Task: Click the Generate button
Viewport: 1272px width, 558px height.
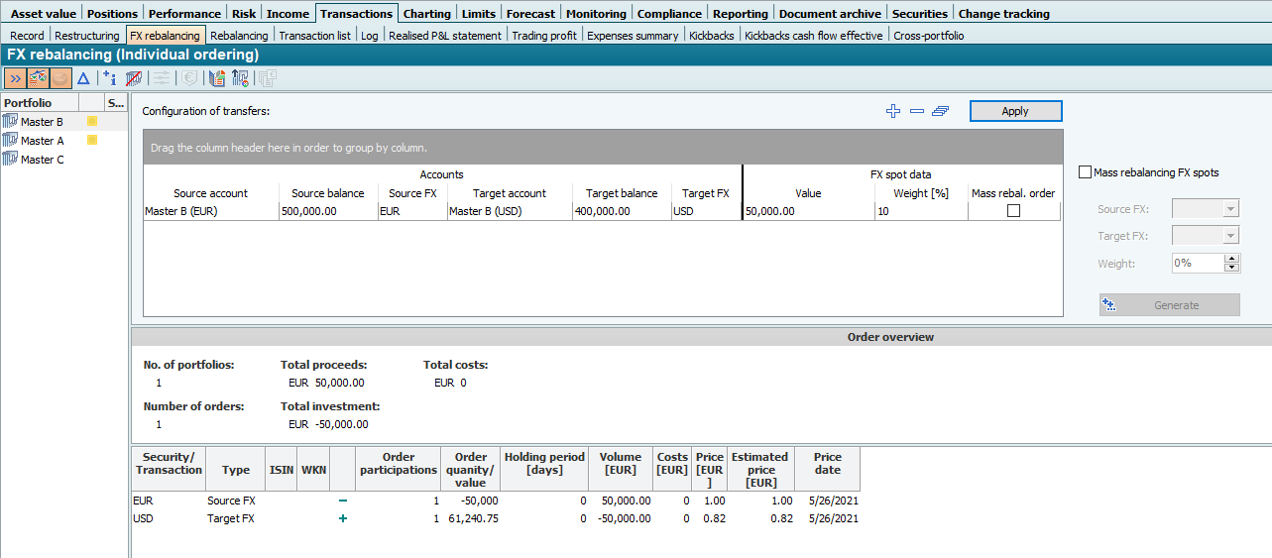Action: coord(1170,305)
